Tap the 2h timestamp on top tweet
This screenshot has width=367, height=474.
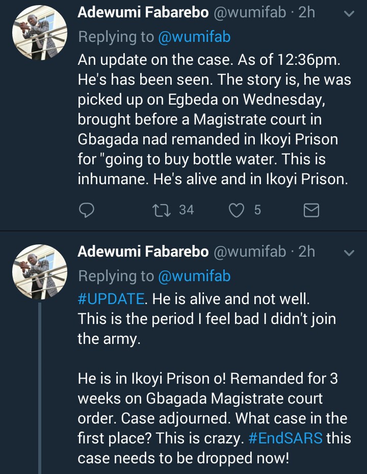pos(307,13)
